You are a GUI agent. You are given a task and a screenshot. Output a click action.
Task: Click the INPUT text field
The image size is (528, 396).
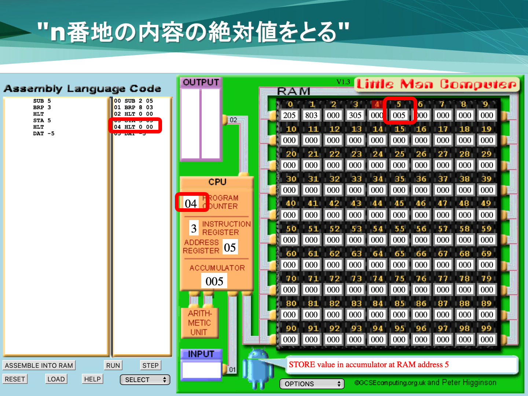click(201, 370)
